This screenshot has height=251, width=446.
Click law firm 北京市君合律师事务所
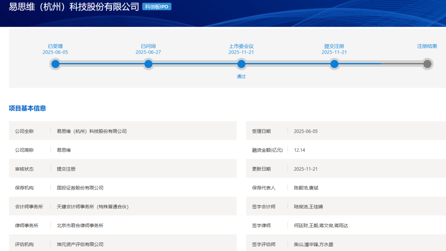click(80, 225)
